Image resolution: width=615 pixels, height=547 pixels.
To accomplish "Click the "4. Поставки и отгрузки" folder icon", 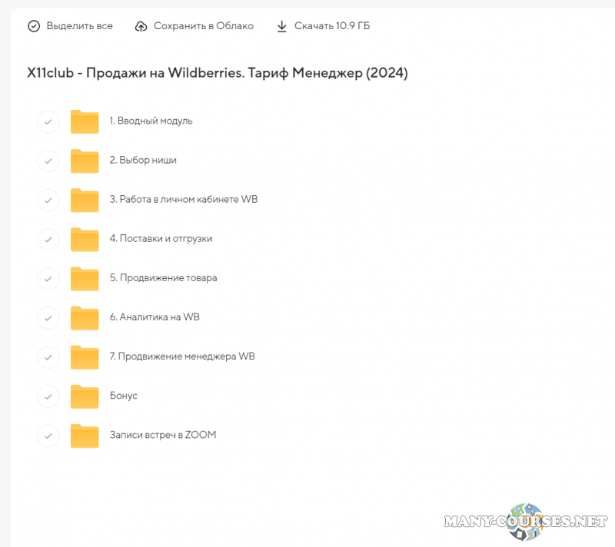I will 85,239.
